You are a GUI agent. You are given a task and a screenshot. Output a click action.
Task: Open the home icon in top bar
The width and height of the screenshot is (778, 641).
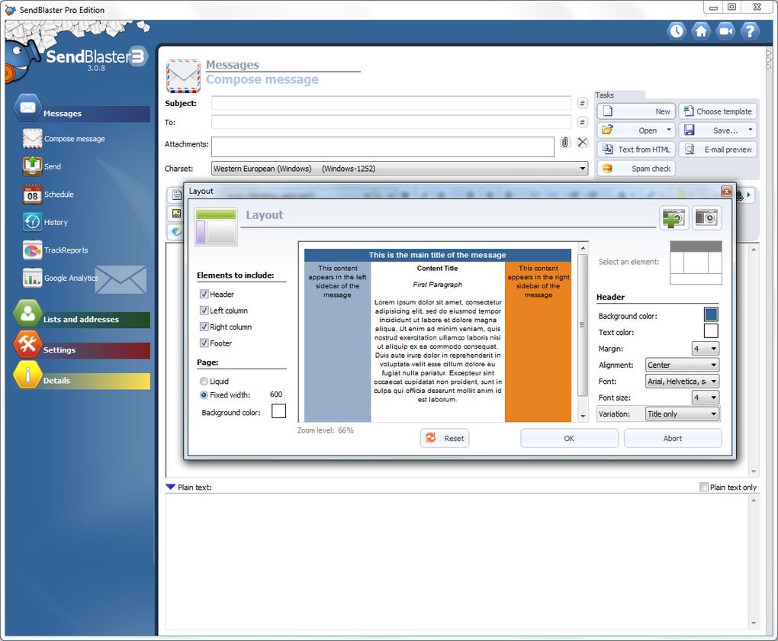point(701,31)
